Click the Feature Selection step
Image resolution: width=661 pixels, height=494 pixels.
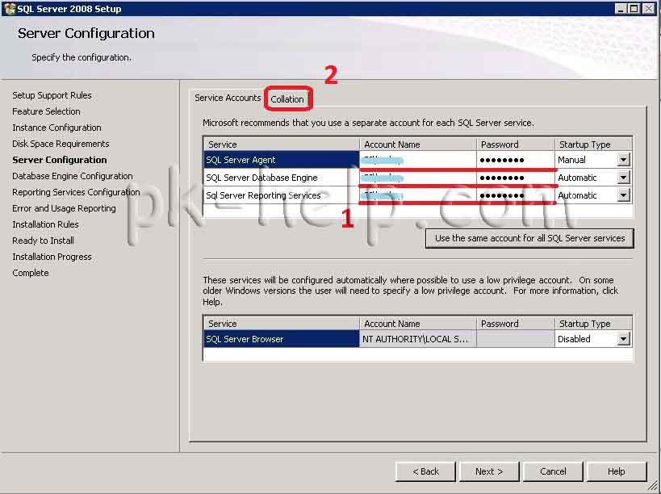pyautogui.click(x=46, y=111)
